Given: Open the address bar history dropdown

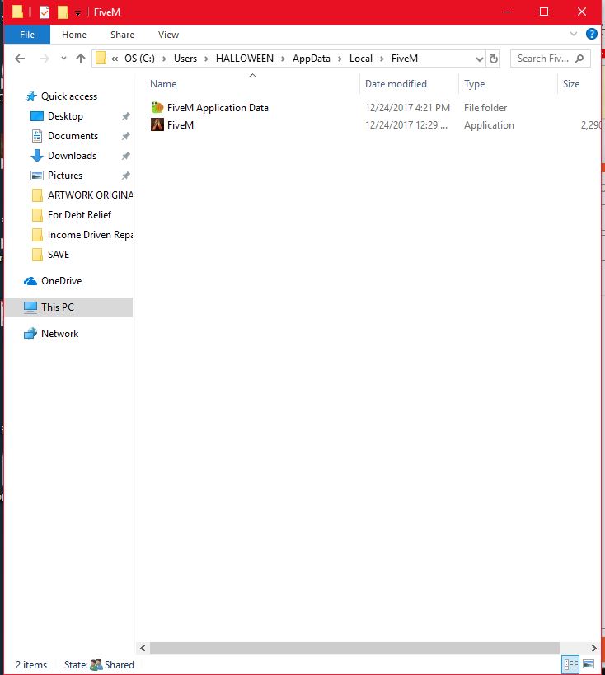Looking at the screenshot, I should tap(479, 59).
